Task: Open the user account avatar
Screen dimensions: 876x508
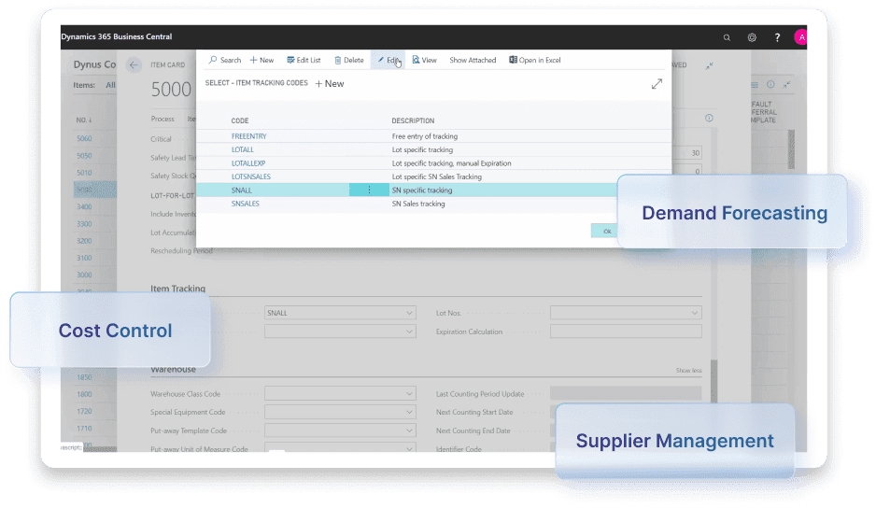Action: (x=800, y=37)
